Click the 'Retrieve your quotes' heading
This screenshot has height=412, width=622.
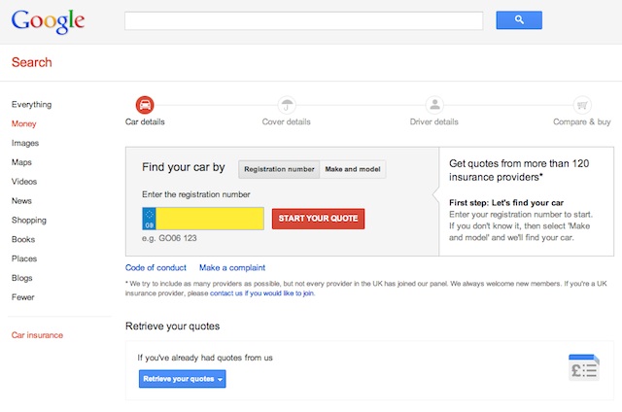[x=173, y=326]
